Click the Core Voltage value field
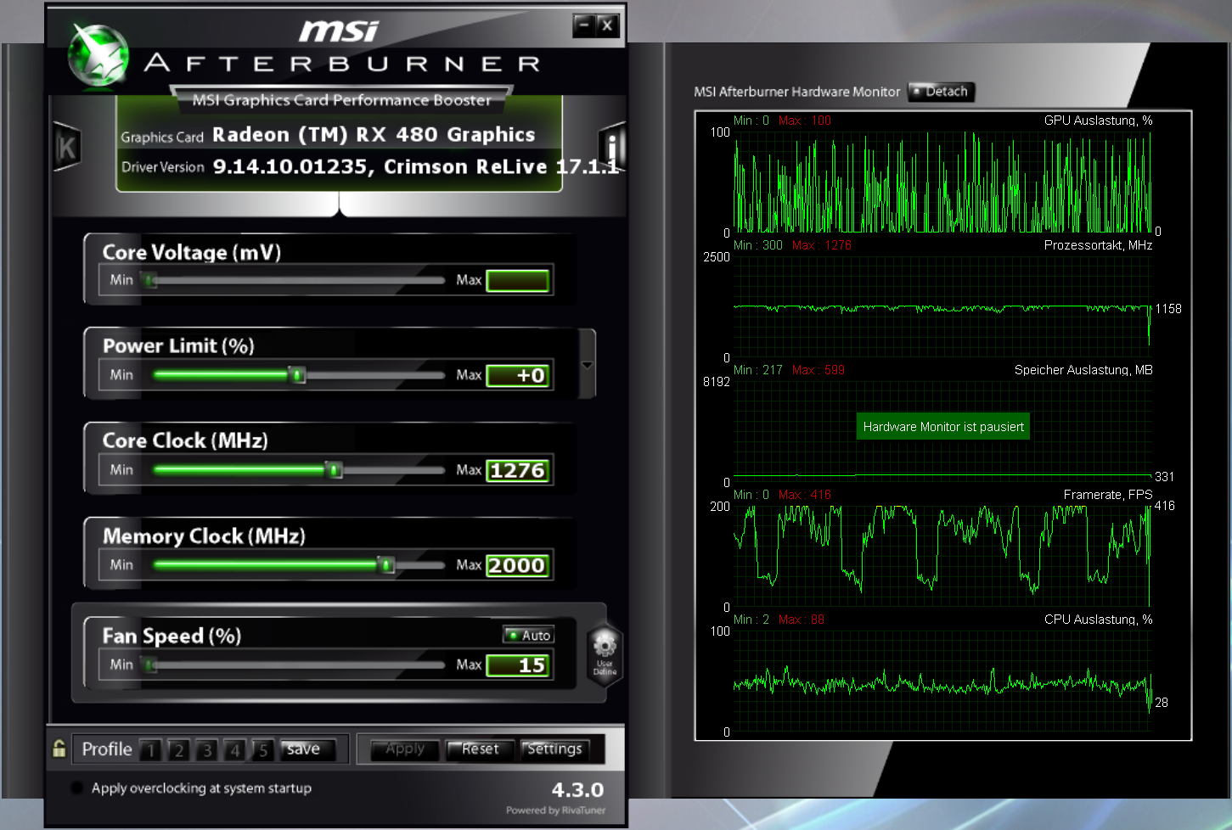Screen dimensions: 1232x830 coord(517,281)
